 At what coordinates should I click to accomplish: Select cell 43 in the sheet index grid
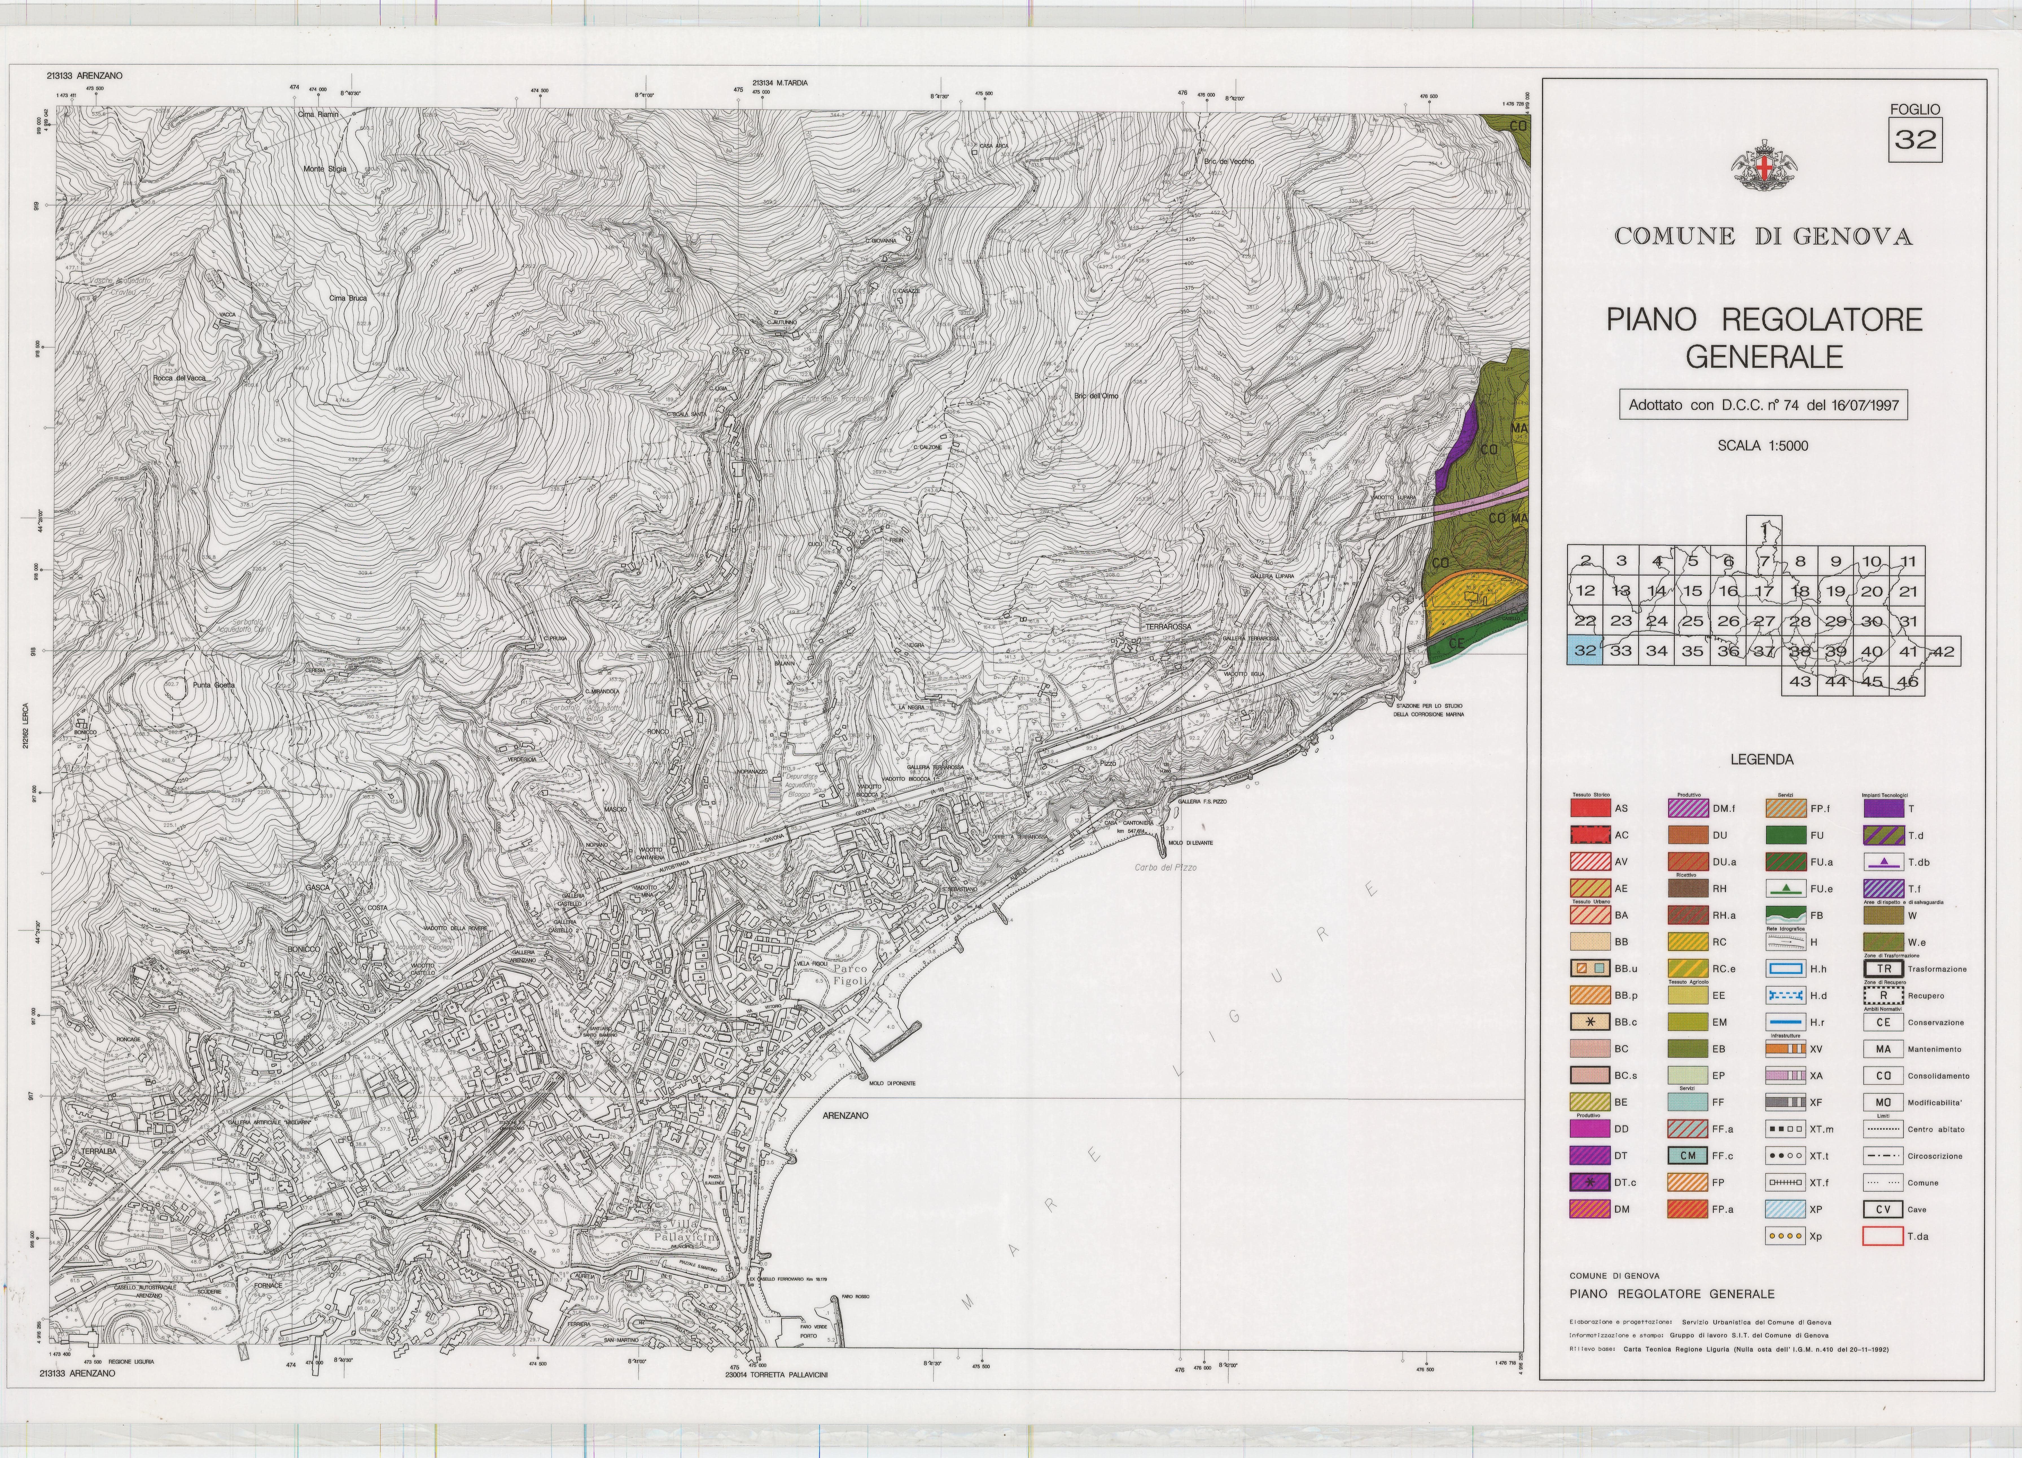[x=1800, y=681]
